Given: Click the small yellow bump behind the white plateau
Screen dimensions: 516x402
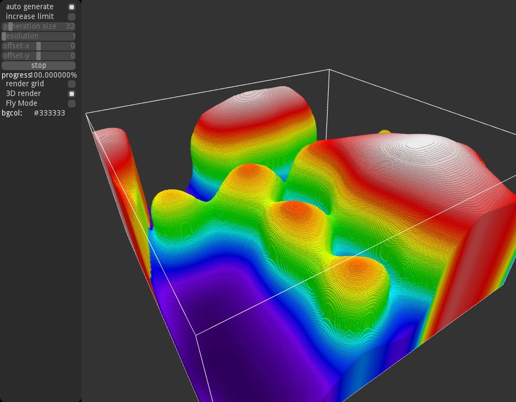Looking at the screenshot, I should point(385,131).
